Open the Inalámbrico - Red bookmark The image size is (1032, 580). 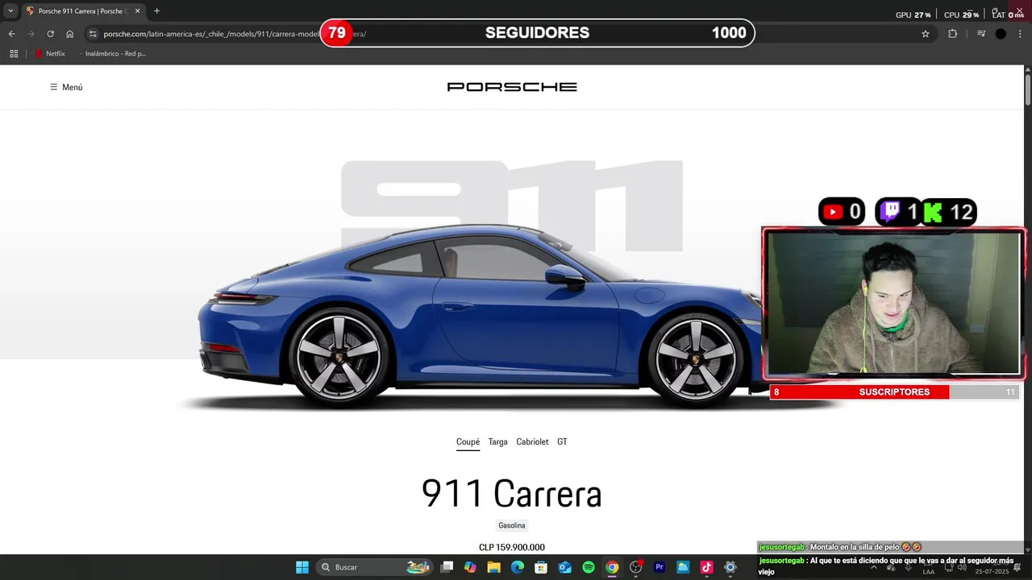click(112, 54)
